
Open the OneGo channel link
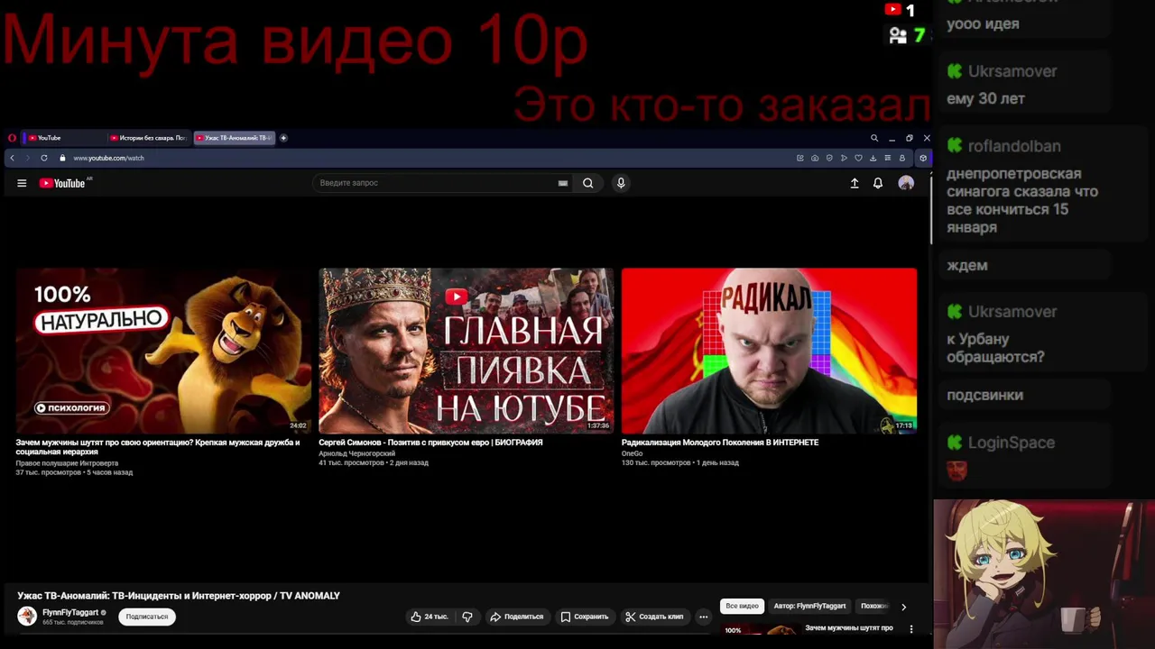633,453
